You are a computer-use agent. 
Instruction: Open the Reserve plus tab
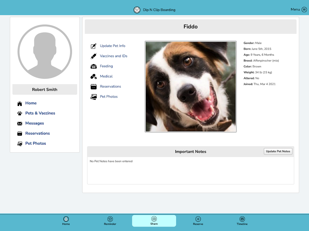click(198, 221)
